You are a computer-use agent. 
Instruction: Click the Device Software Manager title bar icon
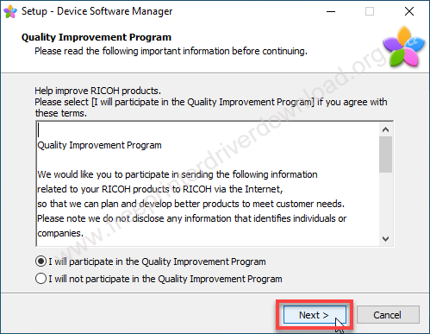point(10,12)
